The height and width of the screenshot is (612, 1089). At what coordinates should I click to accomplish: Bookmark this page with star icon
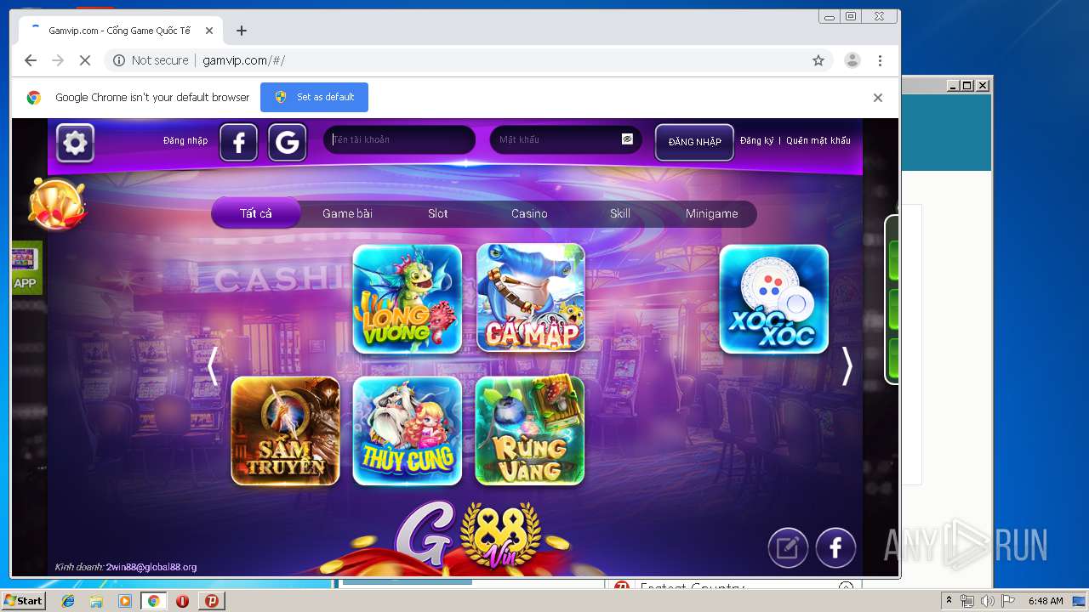coord(818,60)
